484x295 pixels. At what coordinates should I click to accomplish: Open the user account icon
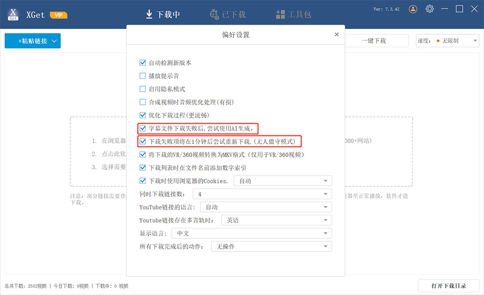[x=413, y=9]
